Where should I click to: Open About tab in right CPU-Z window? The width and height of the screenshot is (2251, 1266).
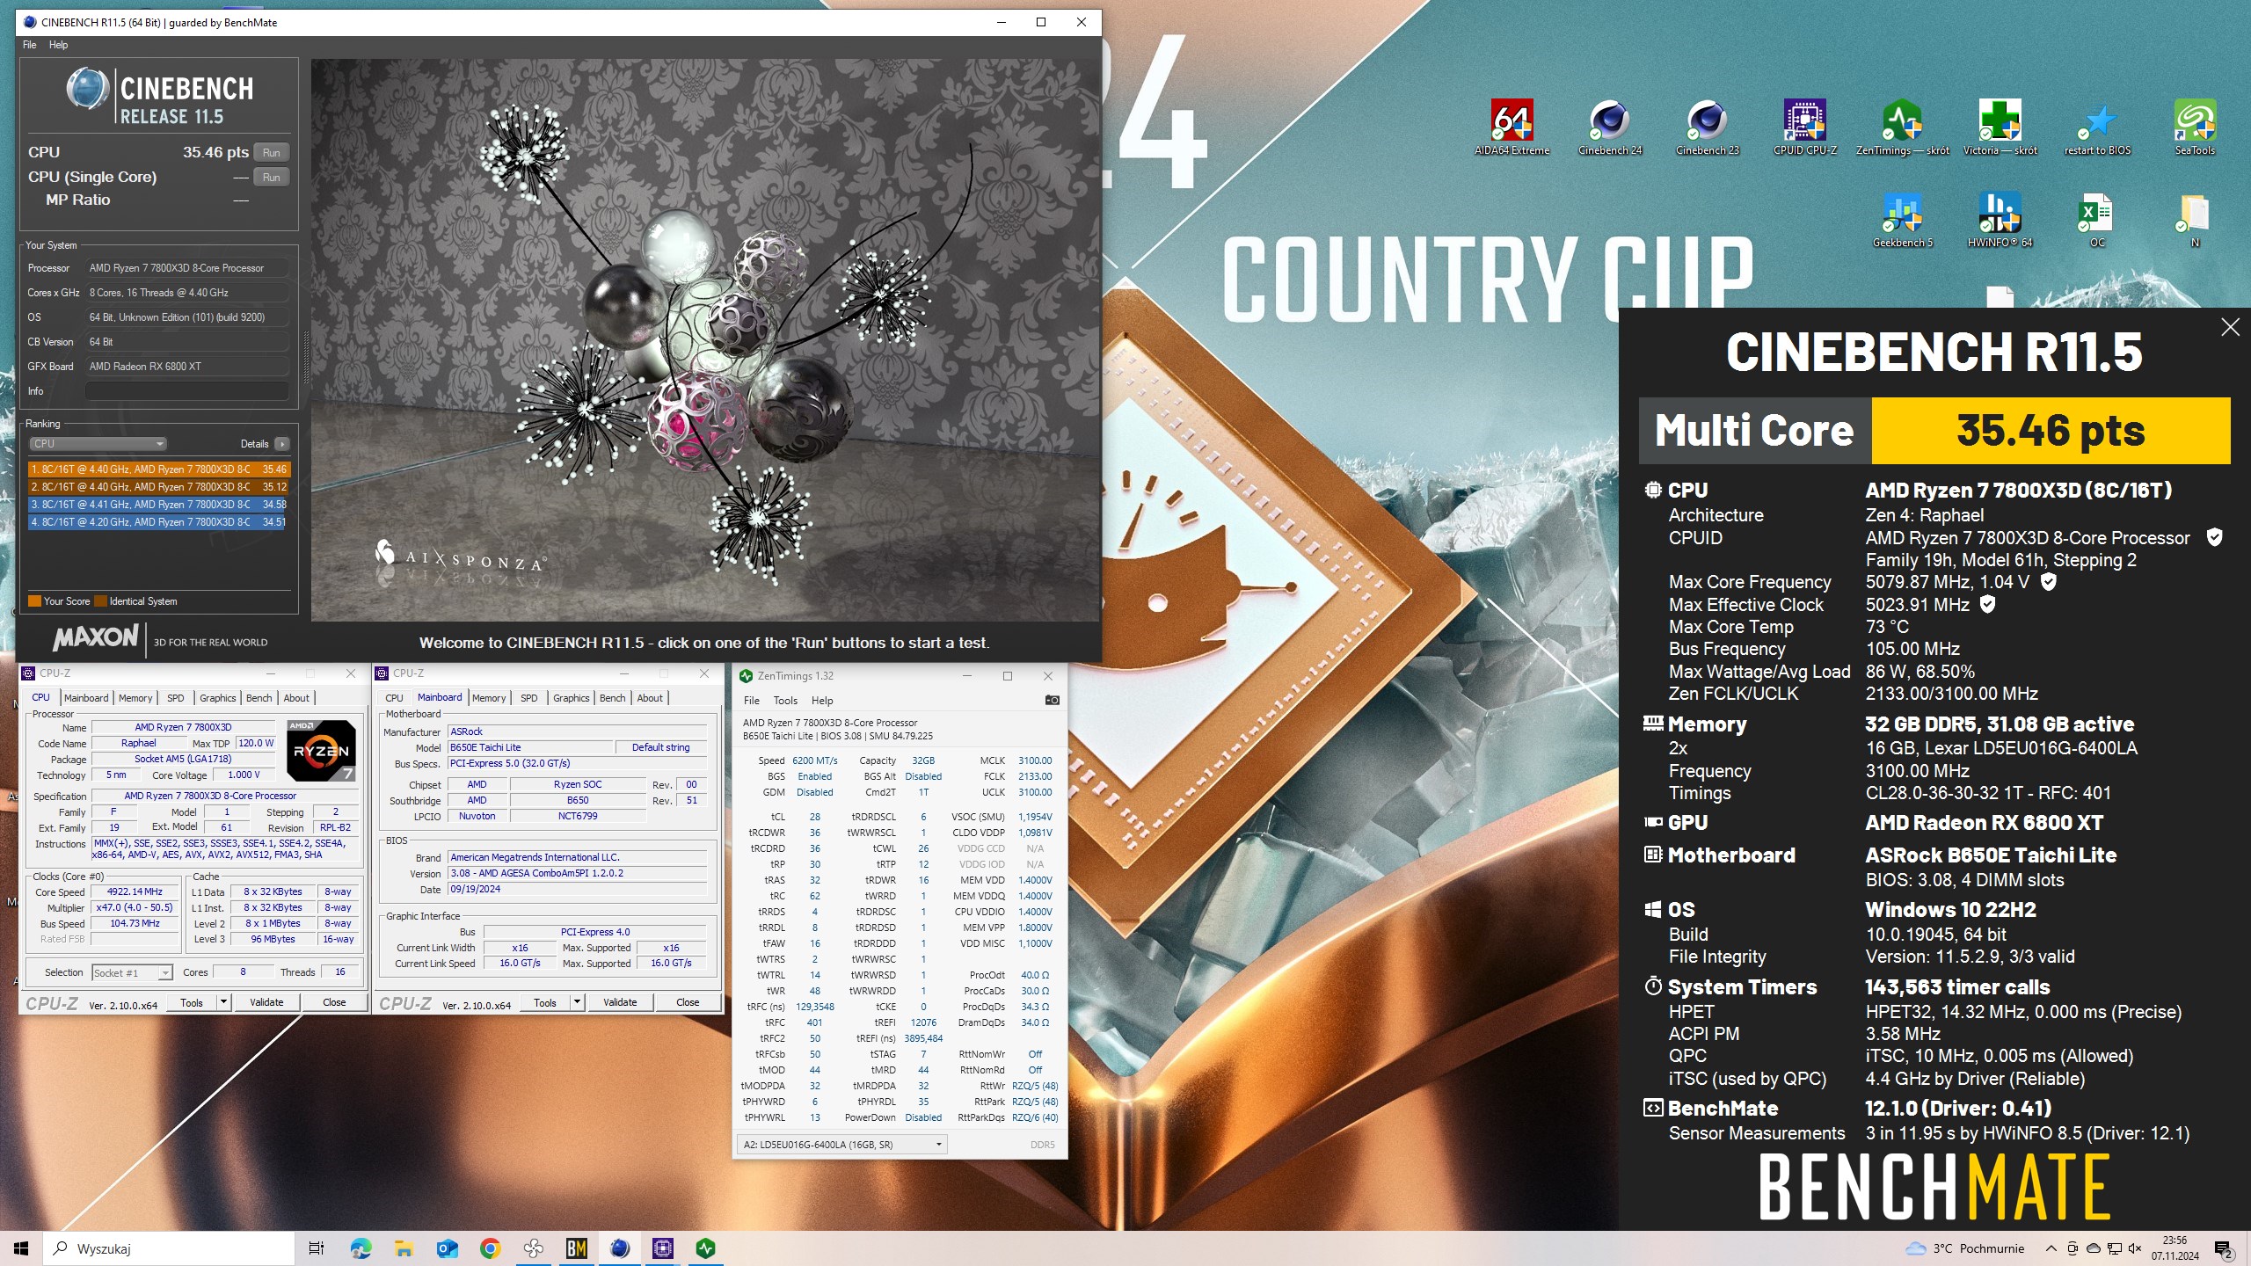click(650, 698)
